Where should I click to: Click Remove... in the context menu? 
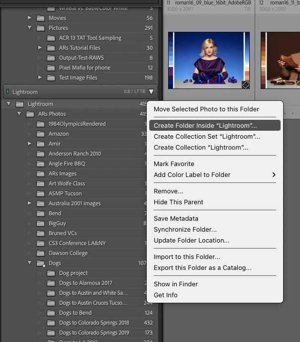pyautogui.click(x=215, y=191)
